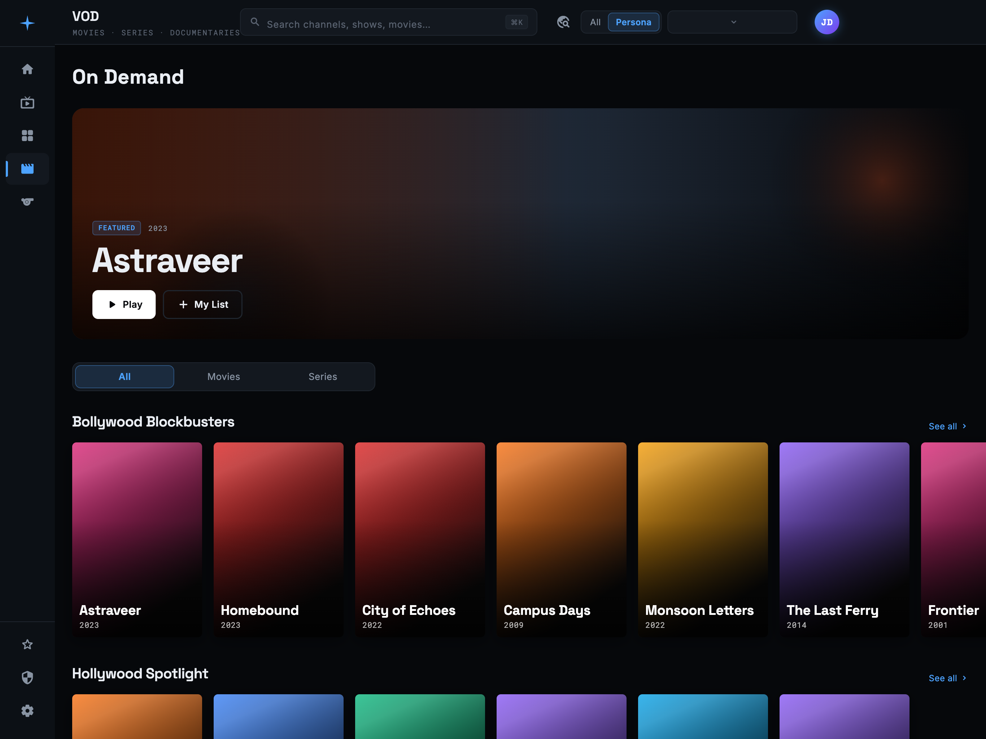Click the 2023 year beside FEATURED badge

click(158, 228)
